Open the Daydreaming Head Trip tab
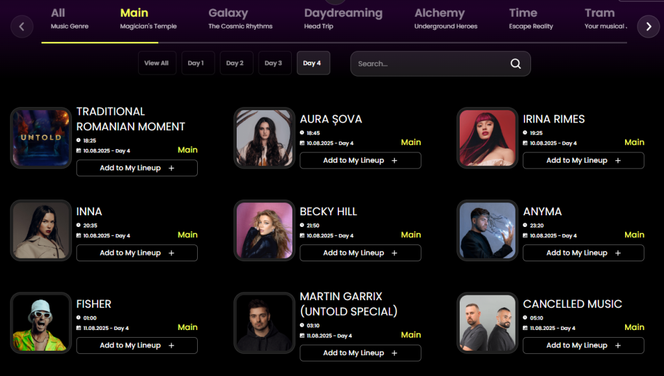664x376 pixels. point(343,19)
